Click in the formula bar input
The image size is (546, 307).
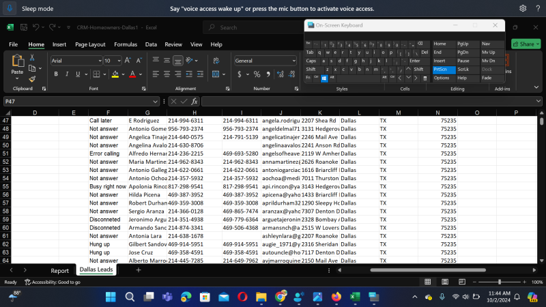point(368,102)
